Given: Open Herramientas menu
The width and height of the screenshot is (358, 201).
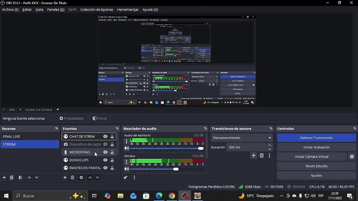Looking at the screenshot, I should (x=128, y=9).
